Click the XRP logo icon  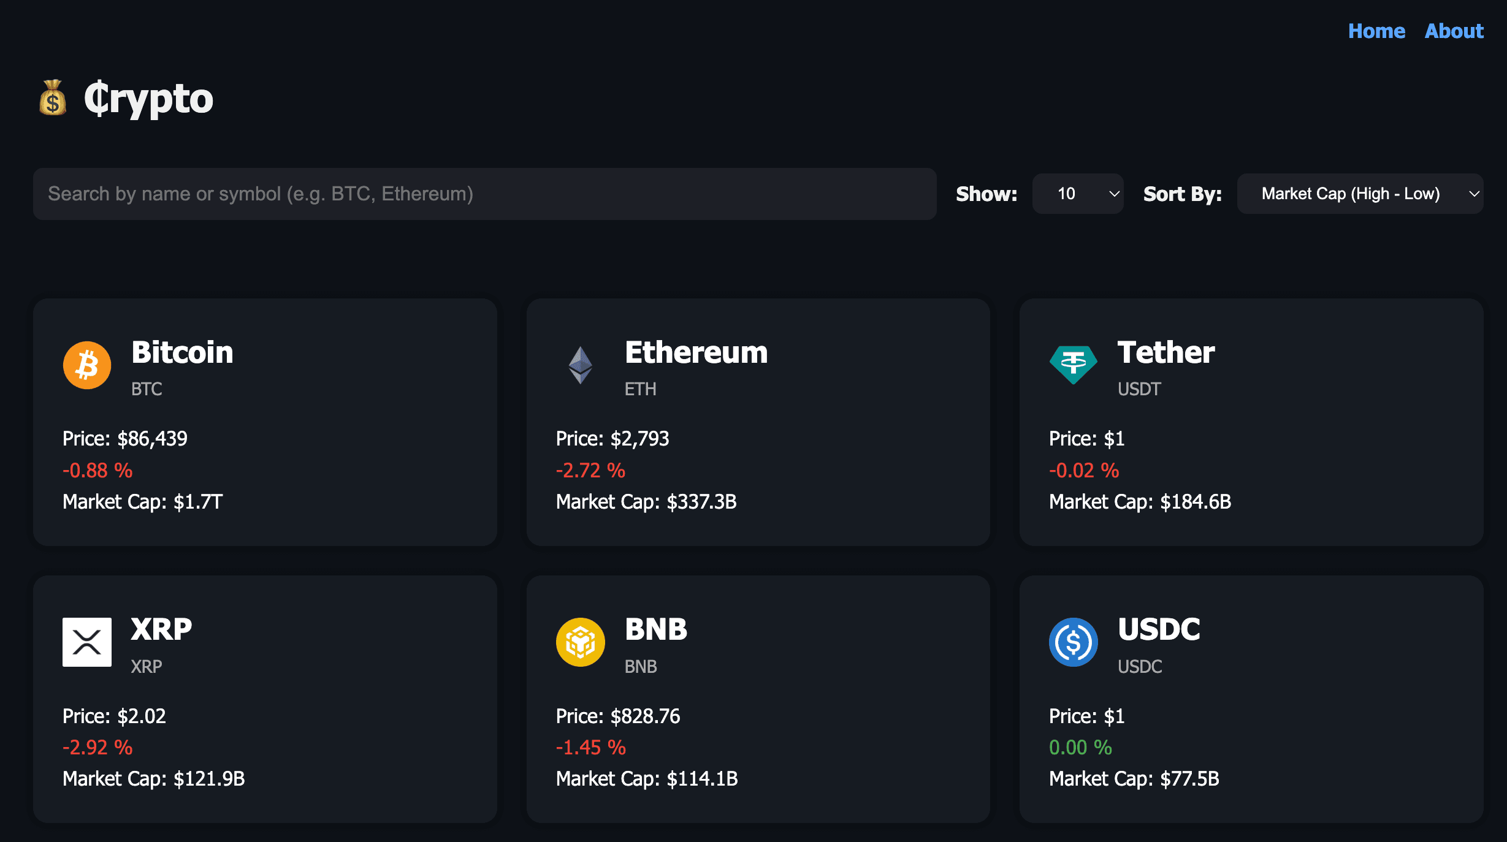tap(87, 642)
